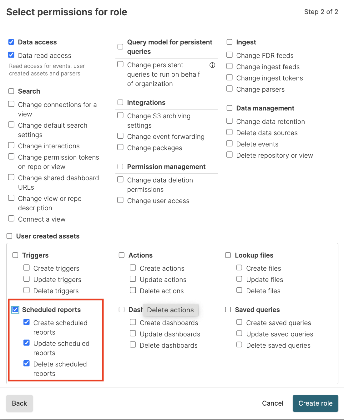This screenshot has height=420, width=344.
Task: Click the info icon beside persistent queries
Action: (x=212, y=65)
